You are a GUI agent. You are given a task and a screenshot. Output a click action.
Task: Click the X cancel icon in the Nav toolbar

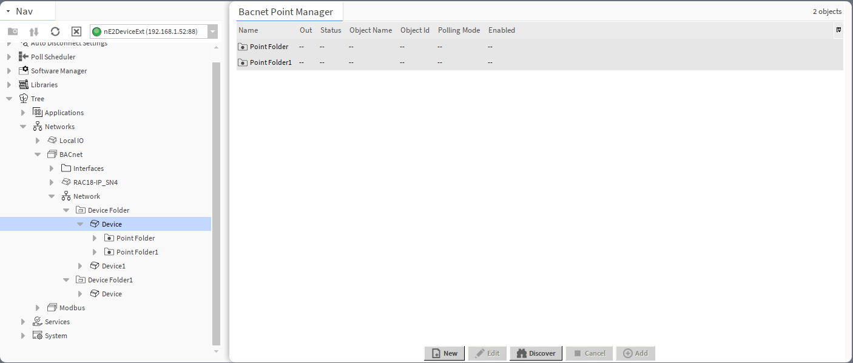[75, 31]
